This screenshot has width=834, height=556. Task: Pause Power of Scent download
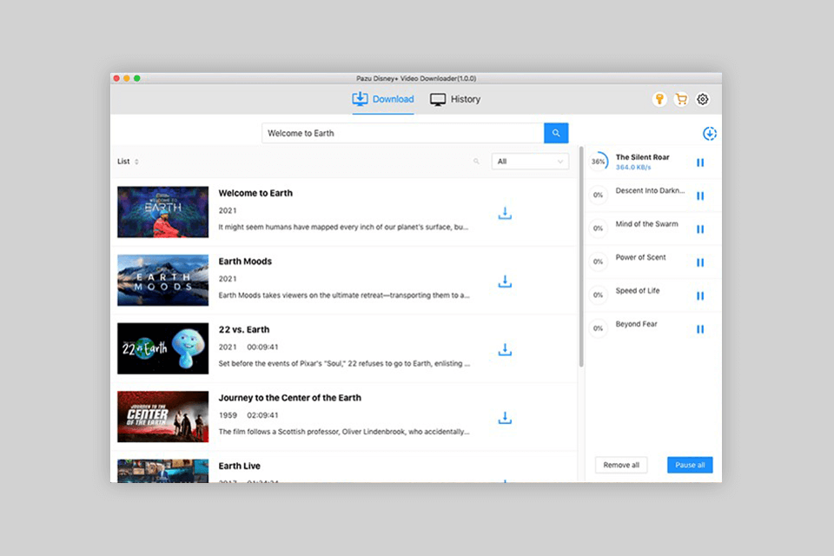pyautogui.click(x=700, y=262)
